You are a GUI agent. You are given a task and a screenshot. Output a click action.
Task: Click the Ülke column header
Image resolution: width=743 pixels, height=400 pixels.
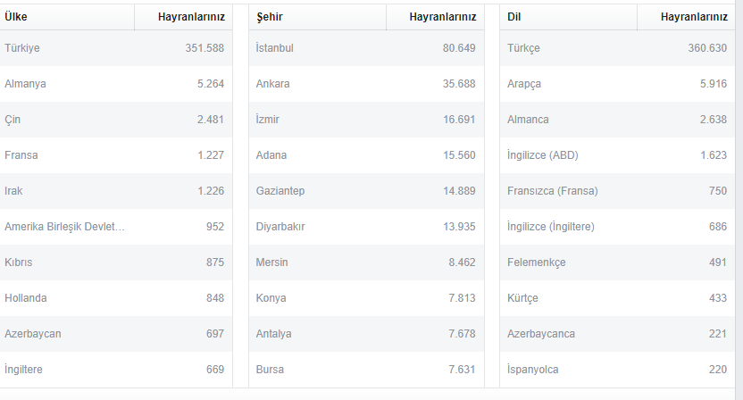pyautogui.click(x=67, y=17)
